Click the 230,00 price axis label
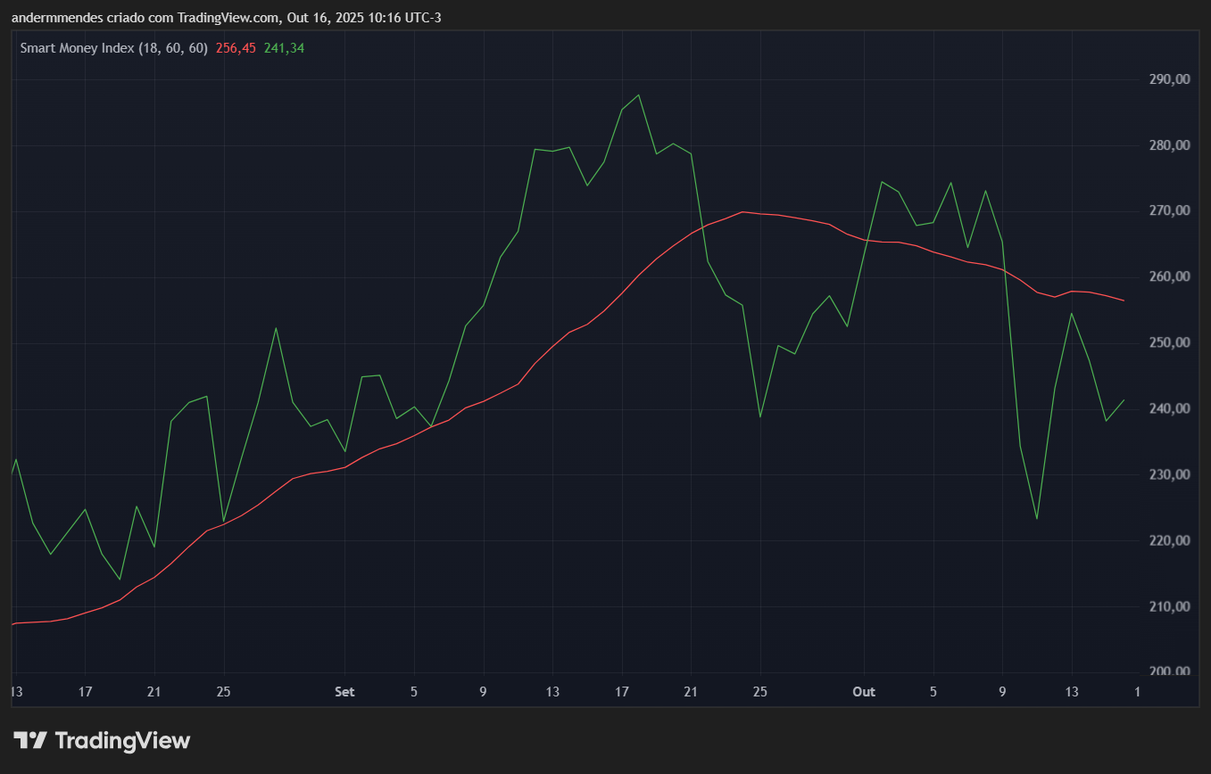Viewport: 1211px width, 774px height. pyautogui.click(x=1169, y=474)
